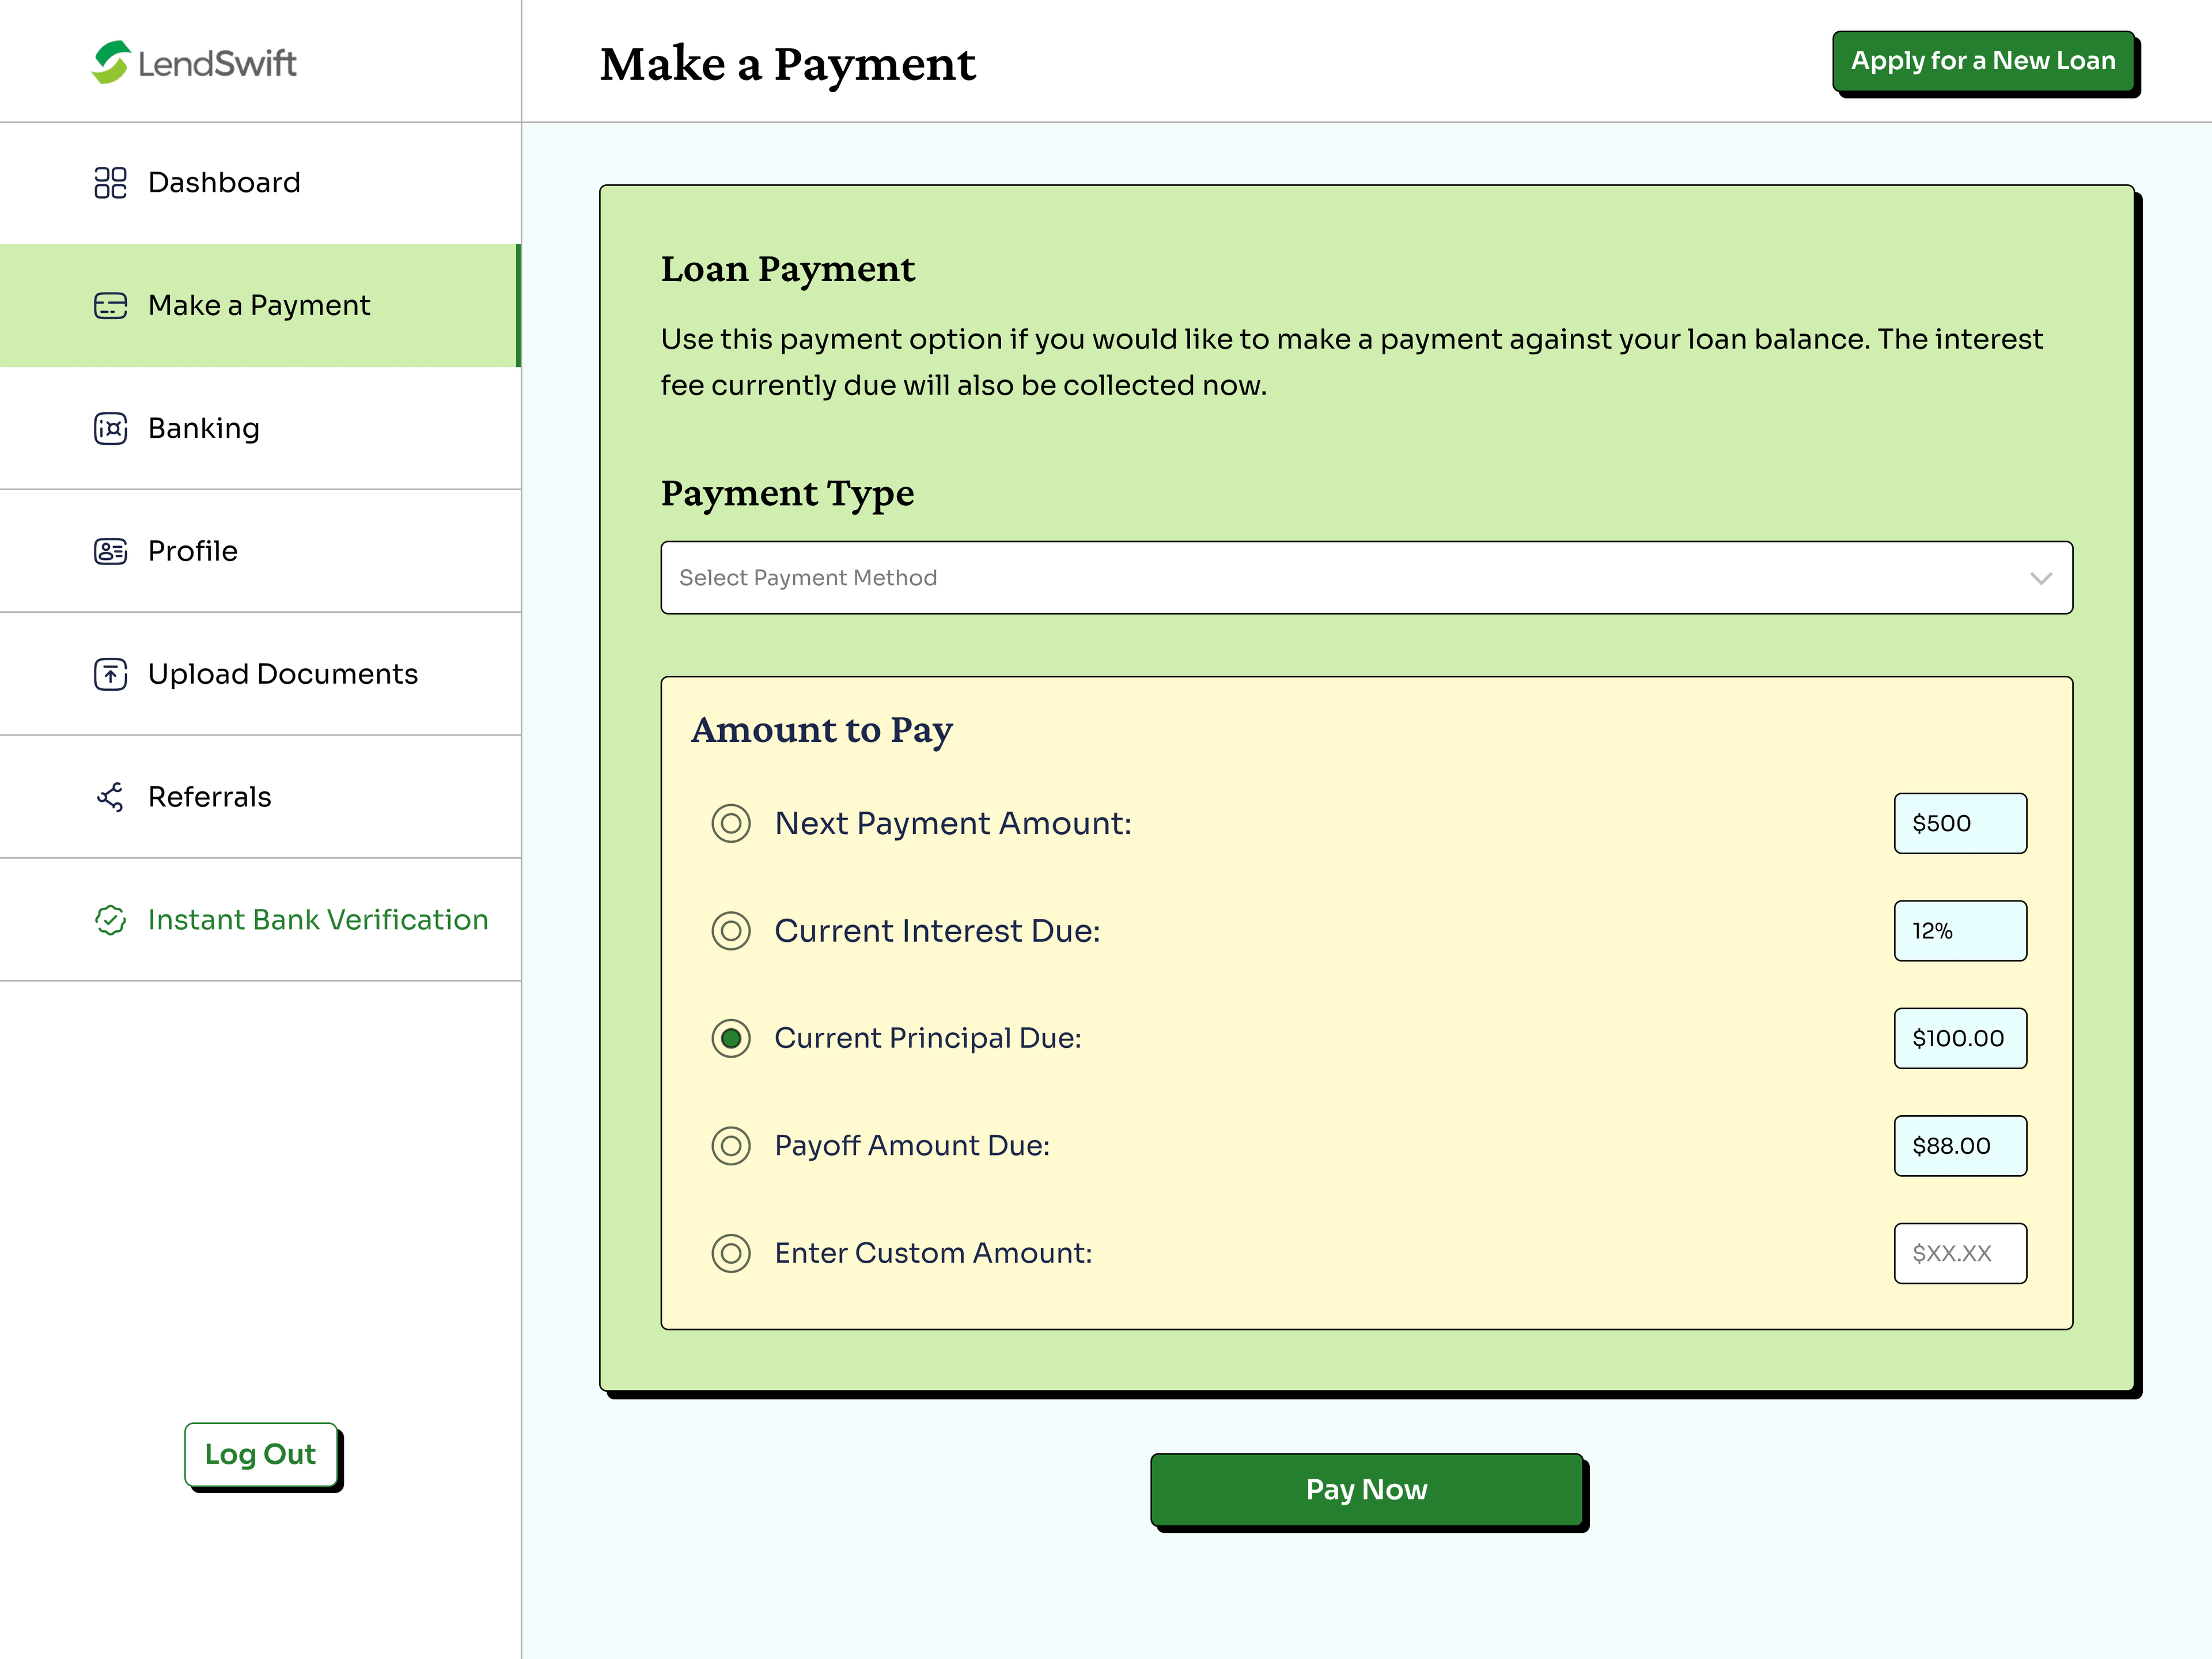Click the Profile ID card icon
The width and height of the screenshot is (2212, 1659).
[110, 551]
